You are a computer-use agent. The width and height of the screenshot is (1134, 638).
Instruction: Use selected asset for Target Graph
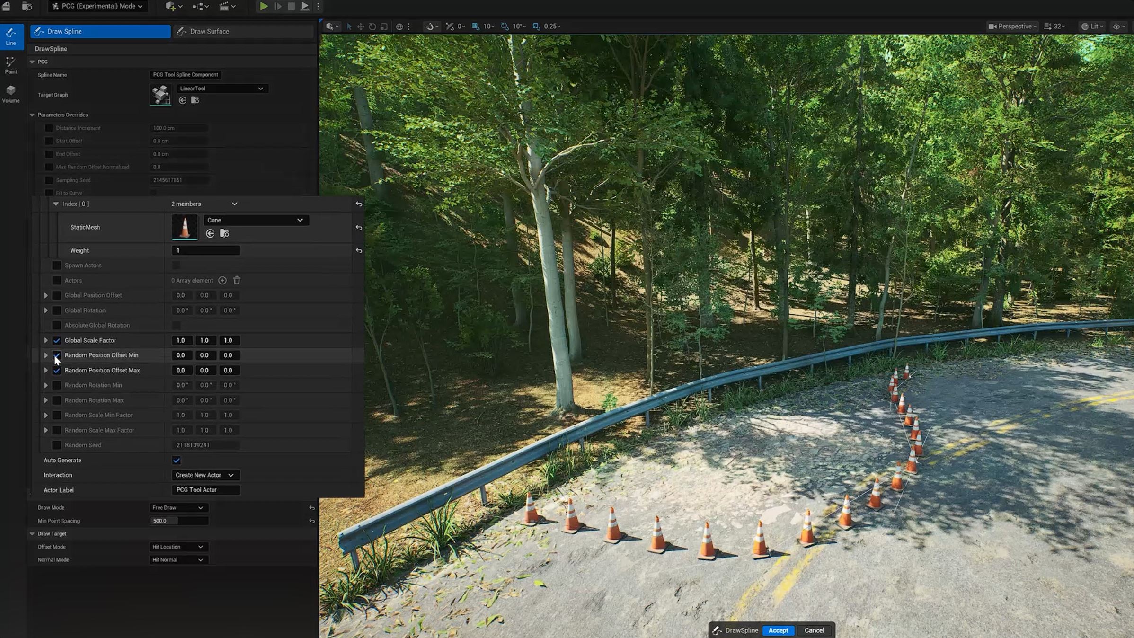click(183, 100)
